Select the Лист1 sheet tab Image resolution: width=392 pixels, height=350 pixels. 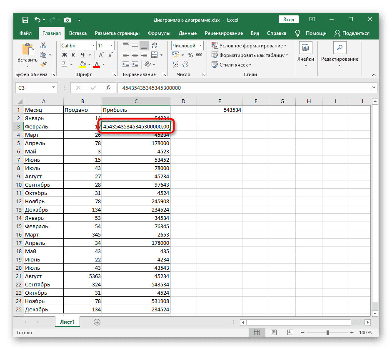(67, 322)
